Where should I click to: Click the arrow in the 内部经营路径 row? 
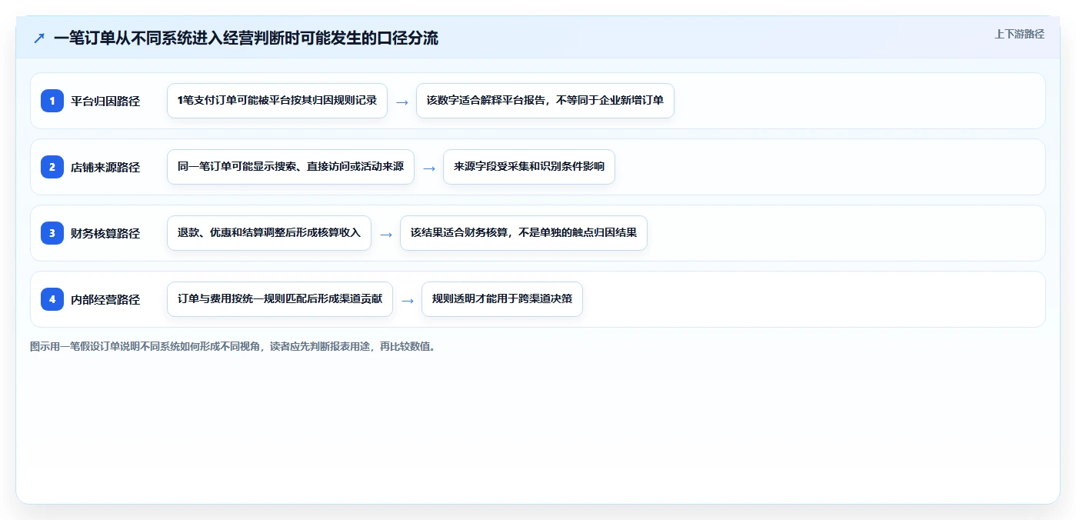coord(407,300)
